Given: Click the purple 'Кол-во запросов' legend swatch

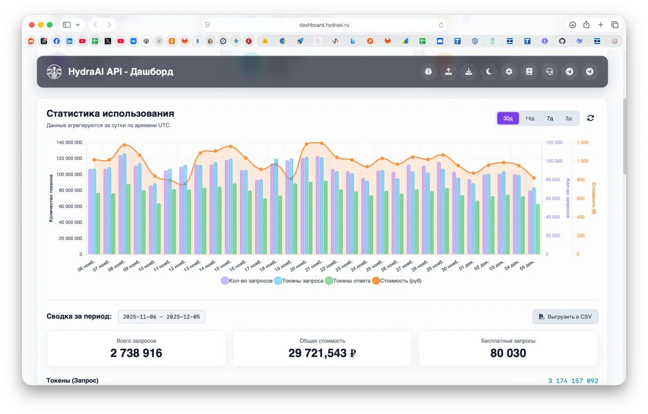Looking at the screenshot, I should point(225,280).
